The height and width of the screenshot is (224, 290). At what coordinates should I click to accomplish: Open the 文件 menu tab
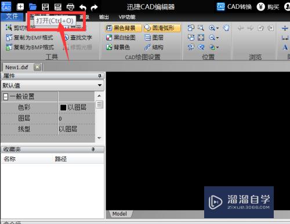coord(12,17)
